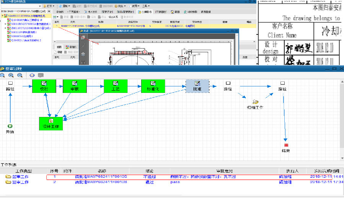Click the zoom in magnifier icon
The image size is (344, 198).
11,75
